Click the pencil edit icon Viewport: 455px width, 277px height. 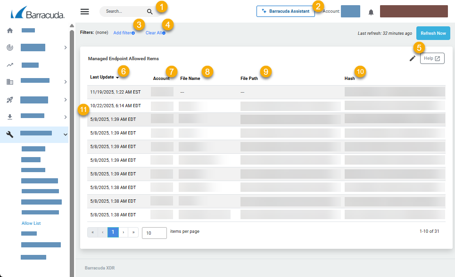point(412,58)
